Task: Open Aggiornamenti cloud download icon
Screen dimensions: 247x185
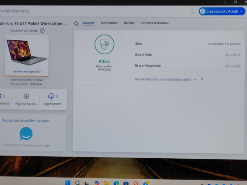Action: point(51,96)
